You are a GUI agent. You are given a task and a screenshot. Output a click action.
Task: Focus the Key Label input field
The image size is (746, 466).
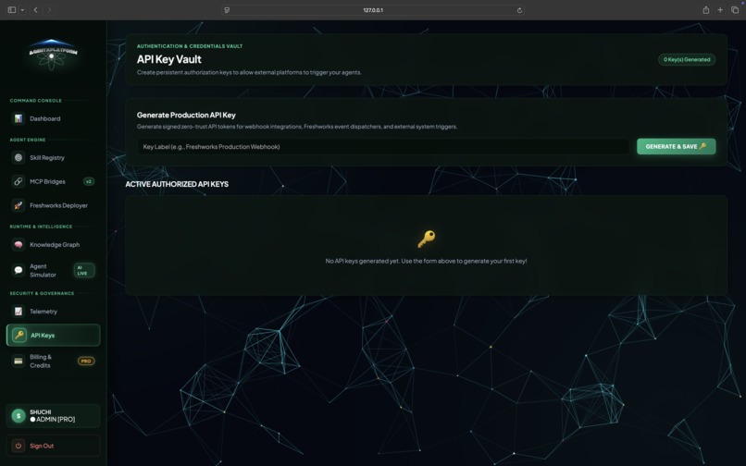[383, 146]
